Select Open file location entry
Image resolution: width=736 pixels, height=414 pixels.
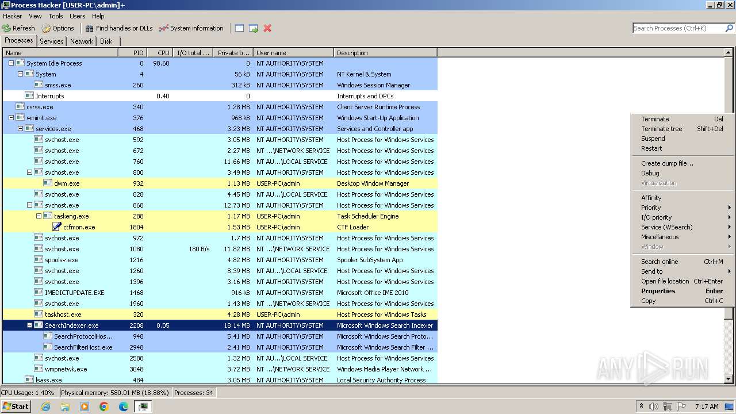click(682, 281)
